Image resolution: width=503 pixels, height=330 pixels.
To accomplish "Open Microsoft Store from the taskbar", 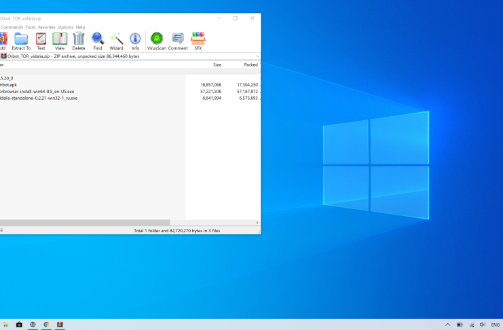I will click(x=19, y=325).
